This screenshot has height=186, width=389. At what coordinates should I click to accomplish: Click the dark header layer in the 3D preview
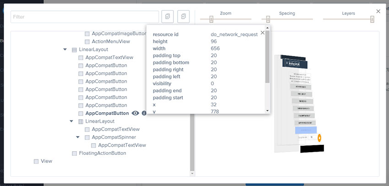click(x=296, y=64)
